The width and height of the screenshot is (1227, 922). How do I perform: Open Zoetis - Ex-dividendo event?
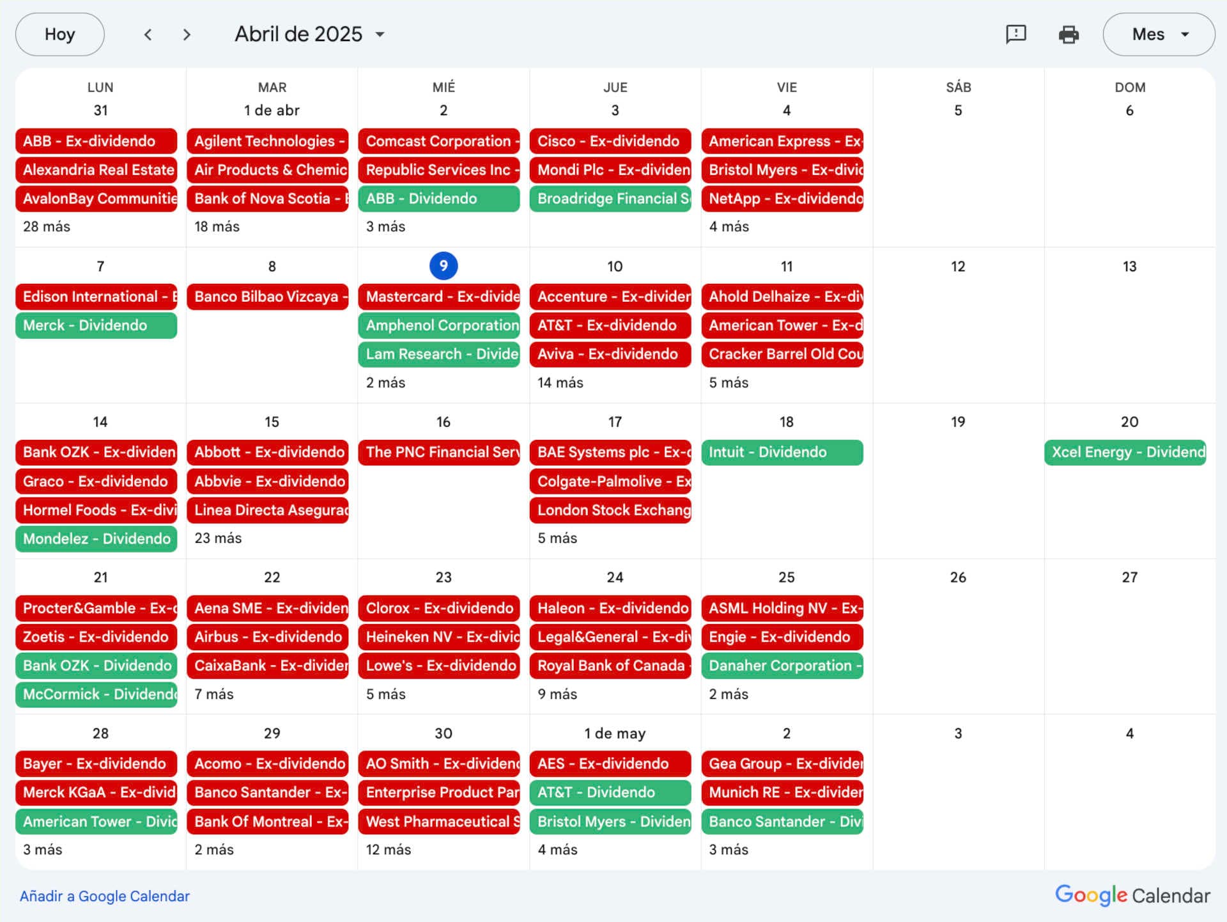(x=96, y=636)
